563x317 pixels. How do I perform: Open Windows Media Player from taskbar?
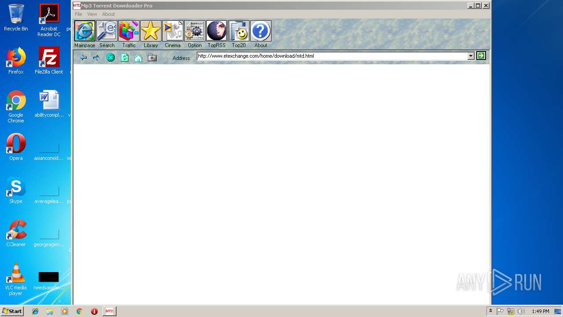(65, 311)
